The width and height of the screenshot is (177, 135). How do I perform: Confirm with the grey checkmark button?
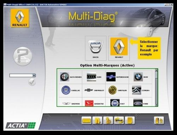[32, 82]
